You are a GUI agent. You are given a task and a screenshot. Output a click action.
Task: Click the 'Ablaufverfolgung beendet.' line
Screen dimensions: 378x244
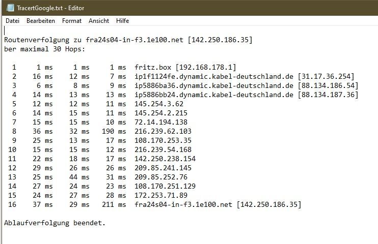coord(55,223)
